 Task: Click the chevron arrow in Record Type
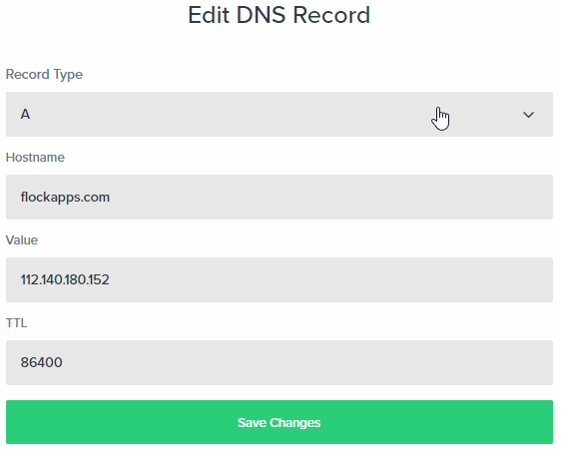coord(528,115)
